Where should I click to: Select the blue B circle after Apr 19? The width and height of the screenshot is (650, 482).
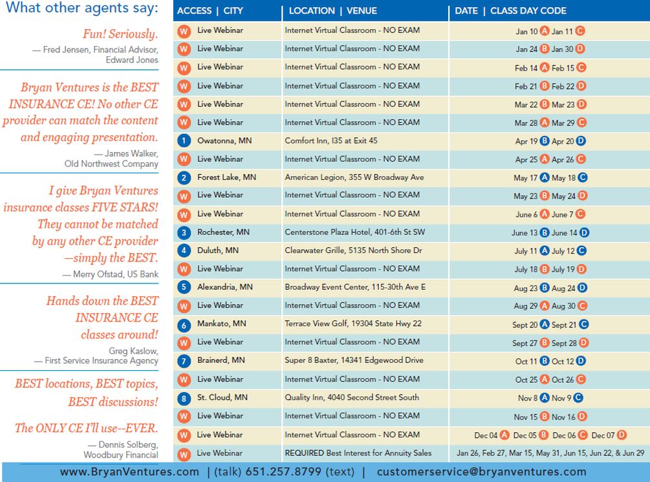tap(545, 141)
